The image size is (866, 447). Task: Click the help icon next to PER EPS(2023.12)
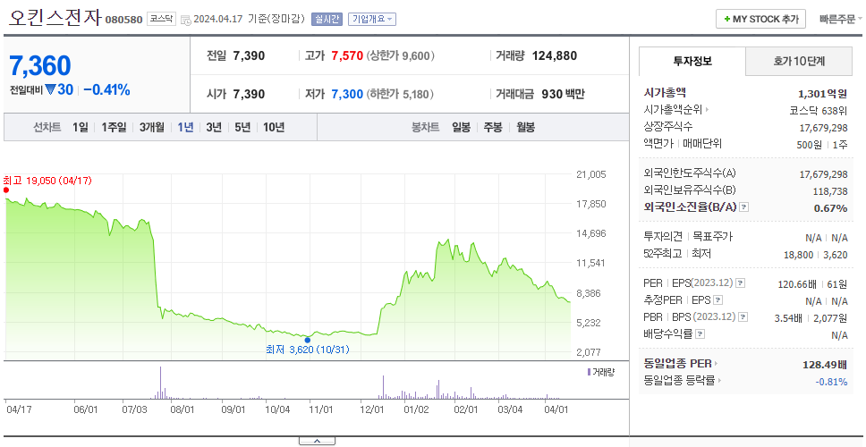click(740, 283)
